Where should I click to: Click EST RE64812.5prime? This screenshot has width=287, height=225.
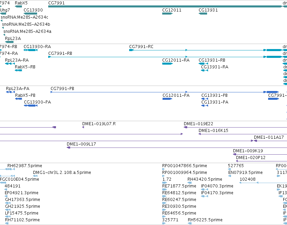[x=164, y=196]
